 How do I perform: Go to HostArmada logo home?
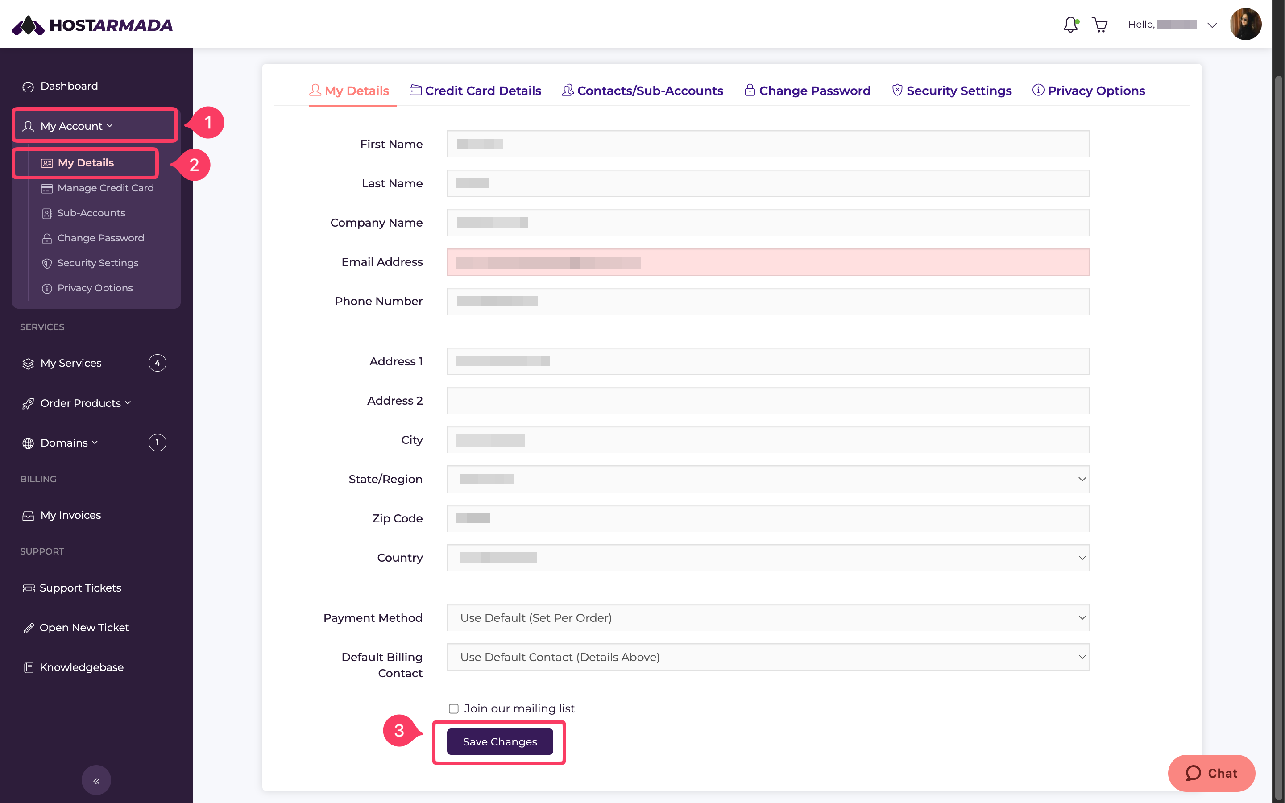92,25
